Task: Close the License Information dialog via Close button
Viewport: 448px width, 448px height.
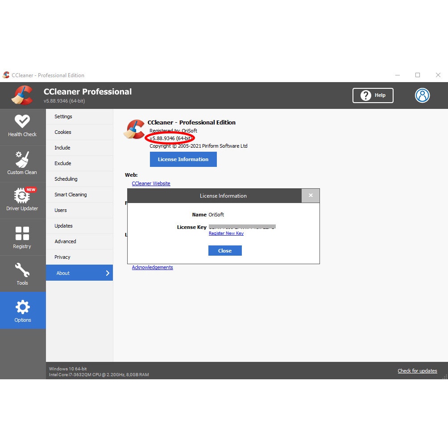Action: point(225,251)
